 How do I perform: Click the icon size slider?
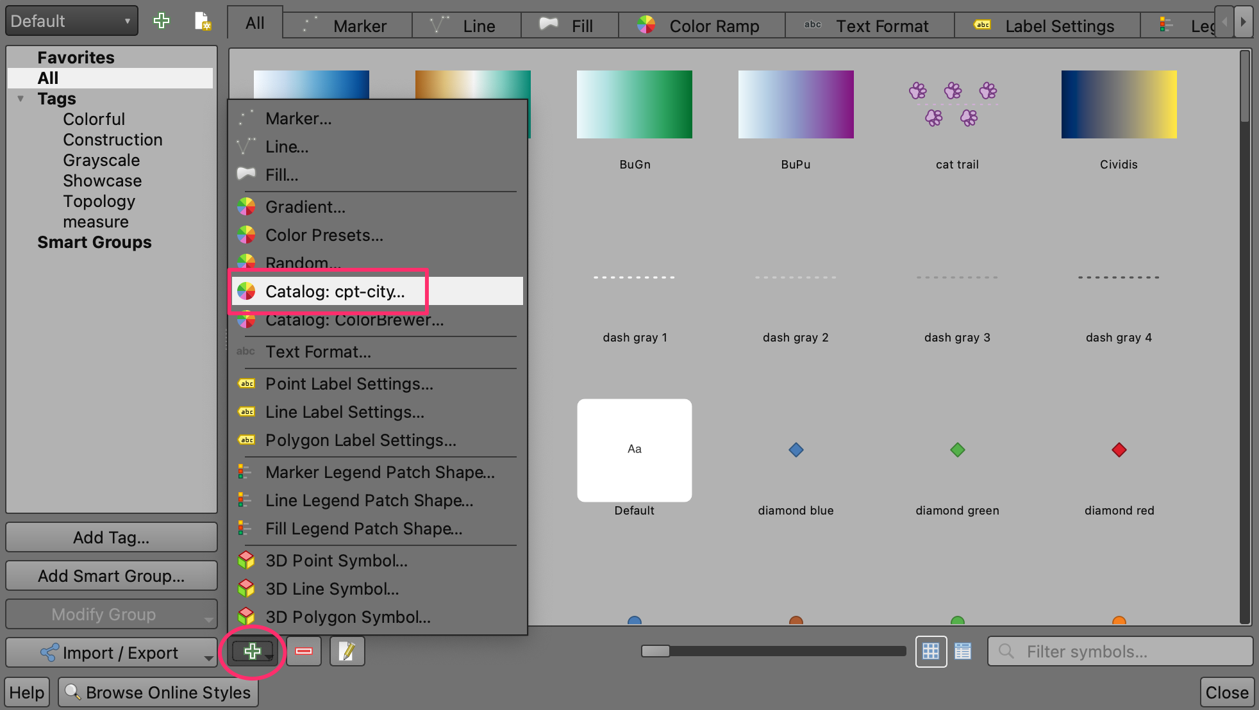click(x=772, y=651)
